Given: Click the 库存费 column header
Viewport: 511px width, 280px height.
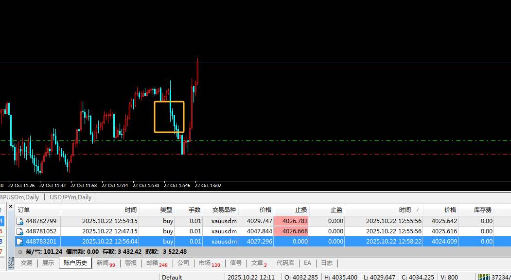Looking at the screenshot, I should (482, 210).
